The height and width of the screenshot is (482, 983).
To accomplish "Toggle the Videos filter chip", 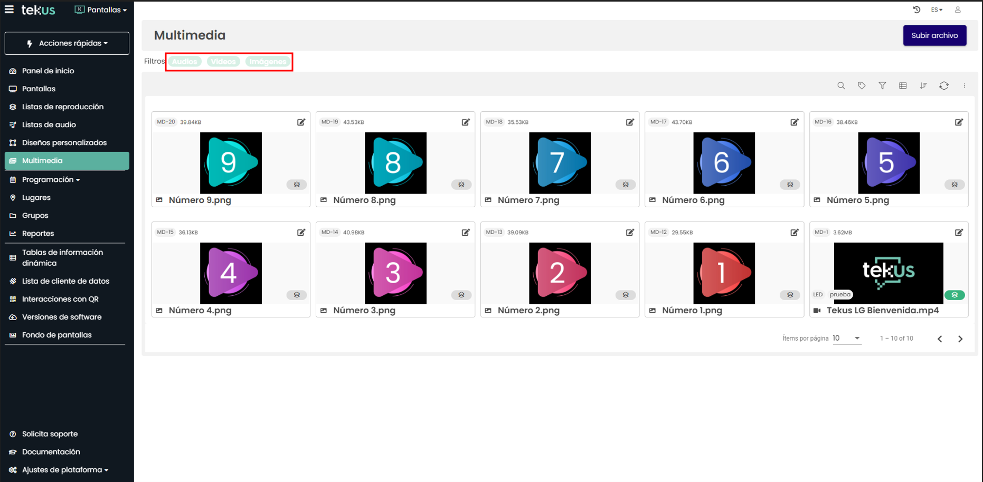I will (223, 62).
